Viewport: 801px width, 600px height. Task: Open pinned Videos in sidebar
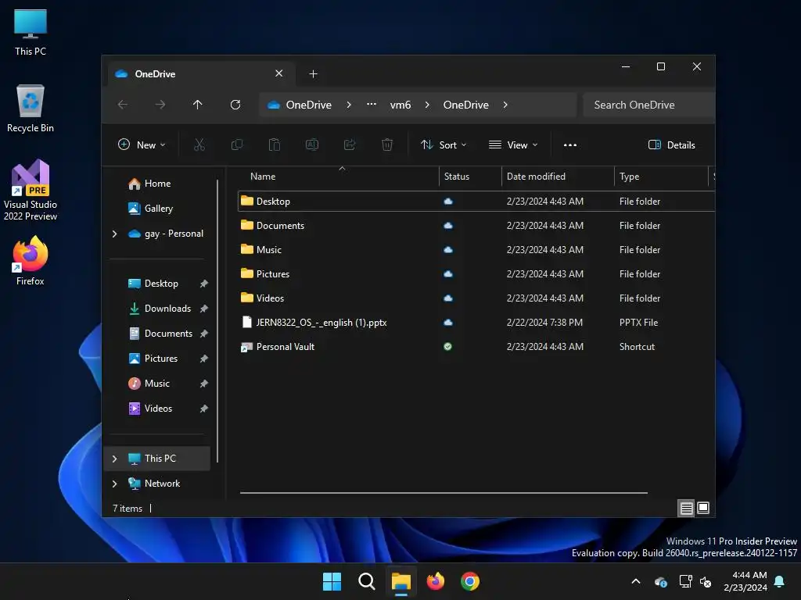tap(158, 409)
